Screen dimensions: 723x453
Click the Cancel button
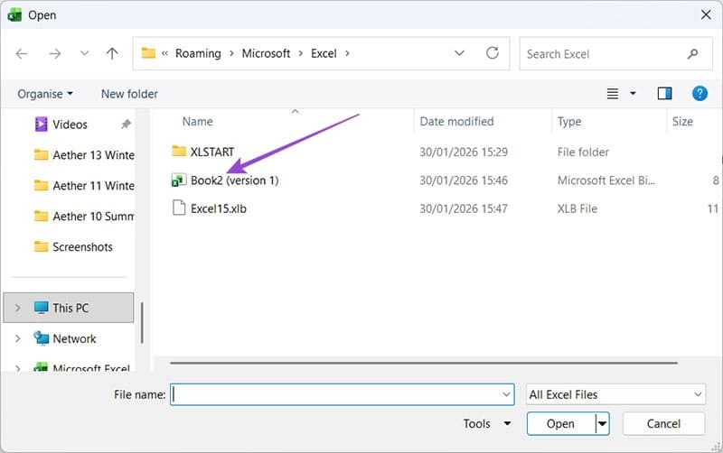(x=663, y=423)
